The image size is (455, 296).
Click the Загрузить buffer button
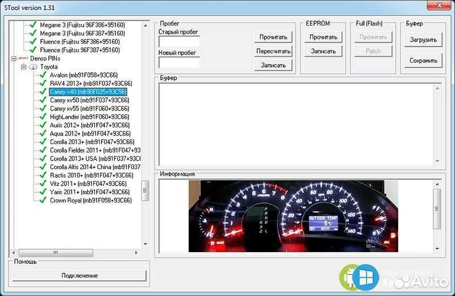click(423, 40)
